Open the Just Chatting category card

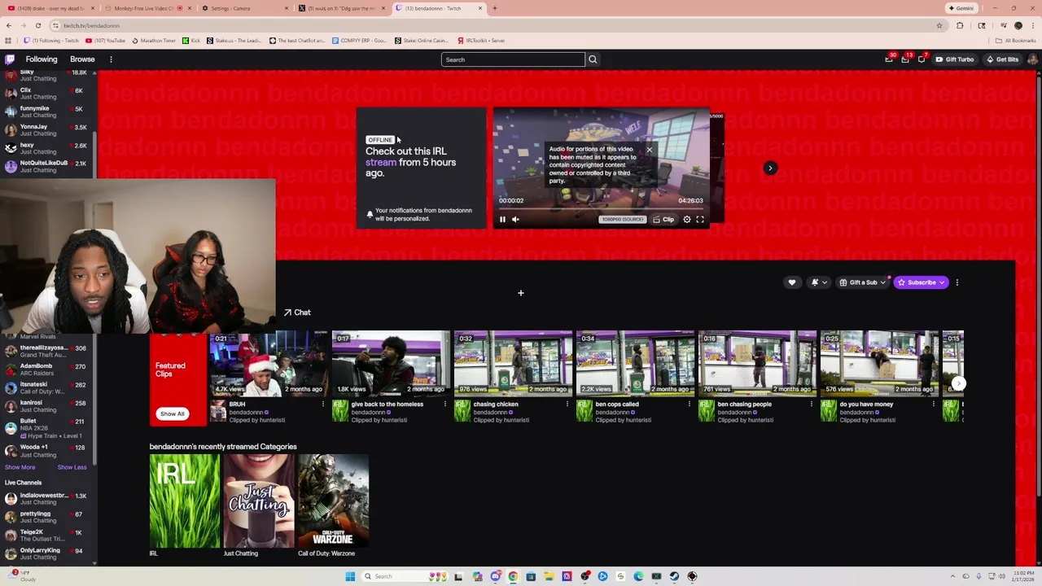tap(259, 501)
